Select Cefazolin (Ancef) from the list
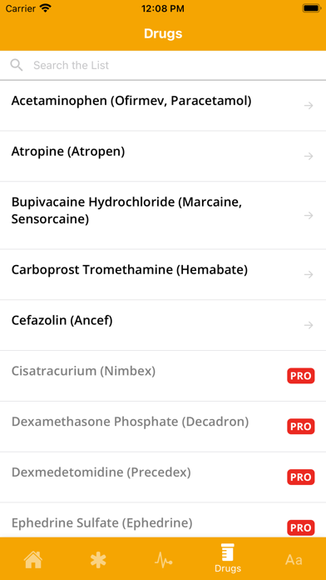326x580 pixels. (x=163, y=325)
